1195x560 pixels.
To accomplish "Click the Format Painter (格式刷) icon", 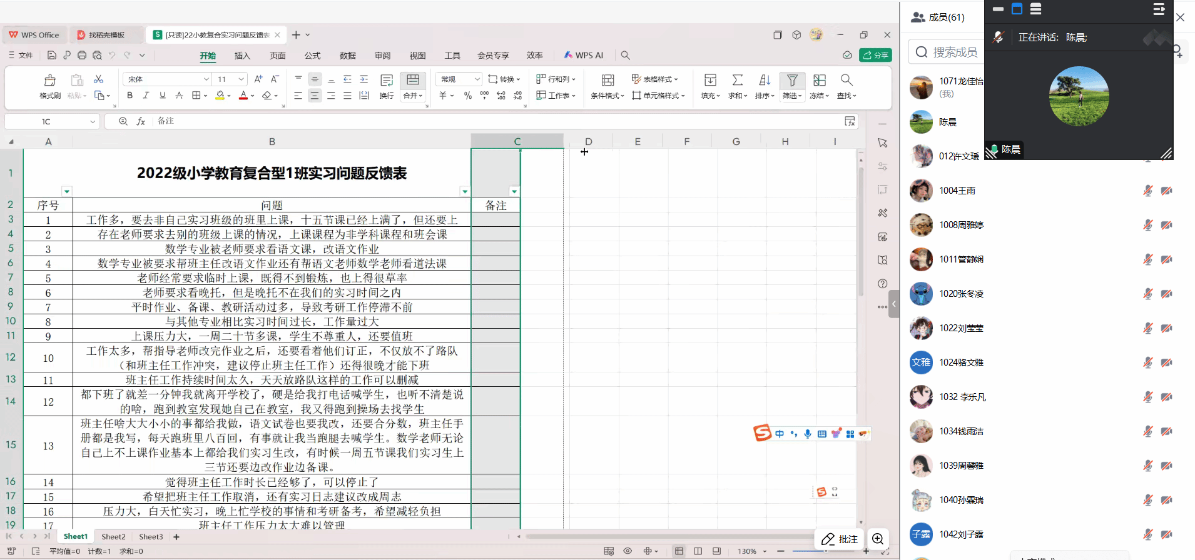I will 49,81.
